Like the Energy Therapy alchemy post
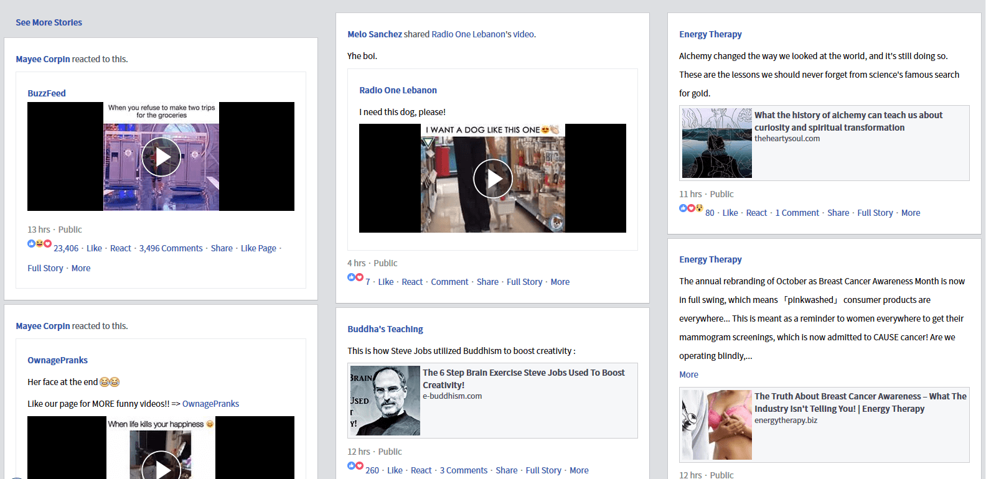 [x=730, y=213]
